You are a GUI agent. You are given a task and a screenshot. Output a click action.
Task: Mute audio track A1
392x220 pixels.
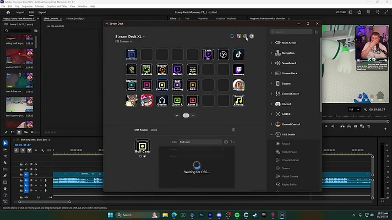[36, 180]
